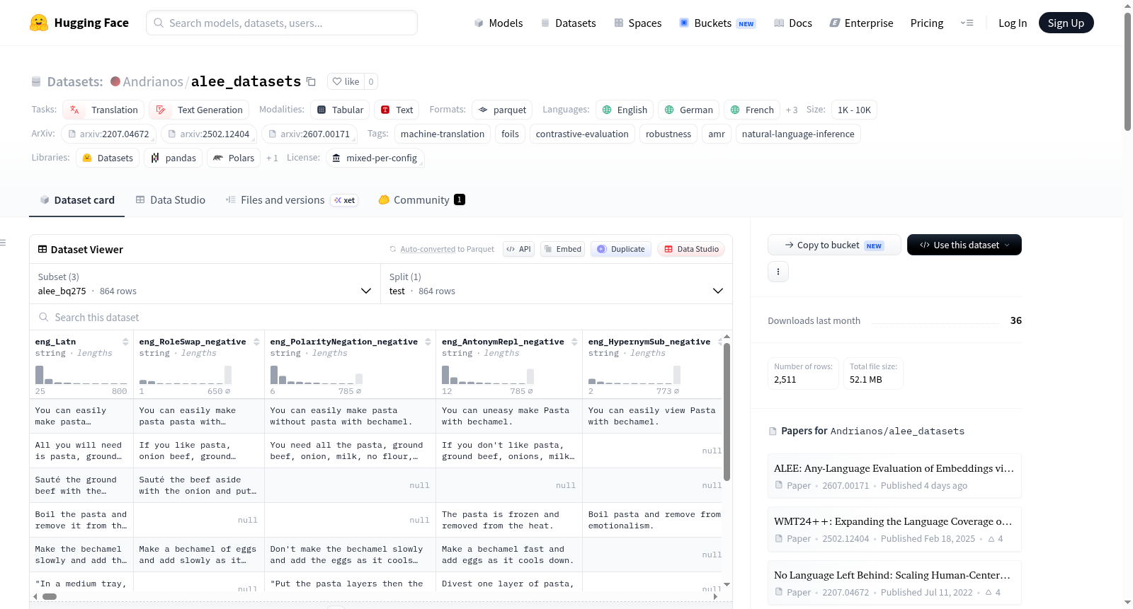The width and height of the screenshot is (1133, 609).
Task: Switch to the Data Studio tab
Action: tap(171, 200)
